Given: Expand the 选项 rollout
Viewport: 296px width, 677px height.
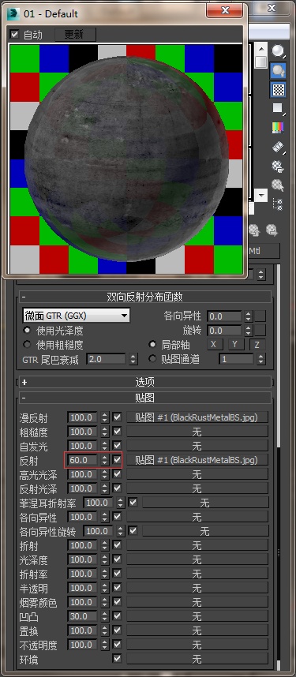Looking at the screenshot, I should click(x=144, y=382).
